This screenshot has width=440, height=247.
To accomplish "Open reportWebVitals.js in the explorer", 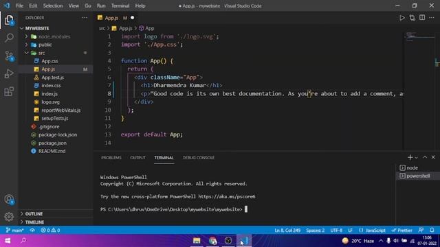I will coord(61,110).
